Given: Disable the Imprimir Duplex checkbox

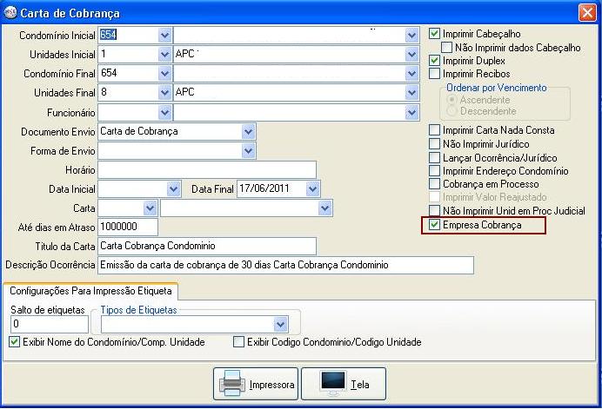Looking at the screenshot, I should 435,62.
